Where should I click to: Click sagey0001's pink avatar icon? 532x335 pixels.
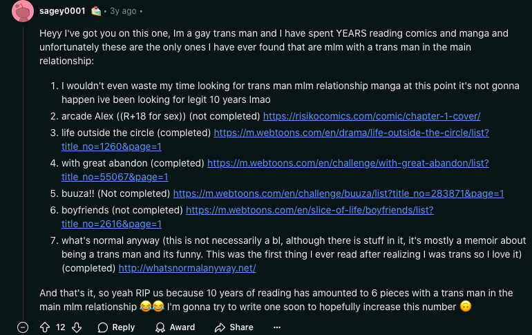coord(23,12)
